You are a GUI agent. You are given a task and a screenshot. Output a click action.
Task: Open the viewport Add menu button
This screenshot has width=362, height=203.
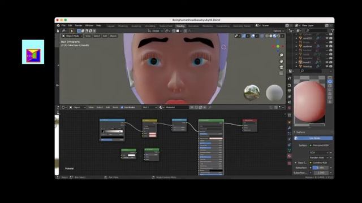click(105, 36)
